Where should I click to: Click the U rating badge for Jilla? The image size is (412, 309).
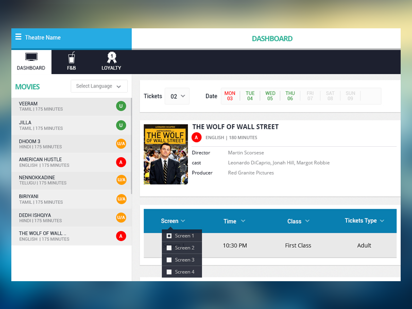point(121,125)
